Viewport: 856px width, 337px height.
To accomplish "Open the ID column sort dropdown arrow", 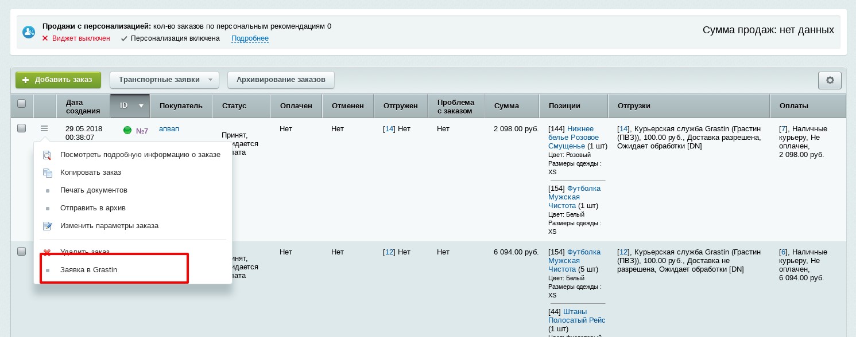I will pyautogui.click(x=141, y=106).
